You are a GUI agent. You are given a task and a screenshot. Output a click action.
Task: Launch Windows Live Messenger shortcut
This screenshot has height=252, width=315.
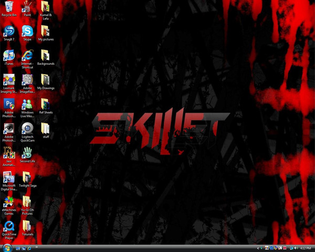(x=27, y=108)
